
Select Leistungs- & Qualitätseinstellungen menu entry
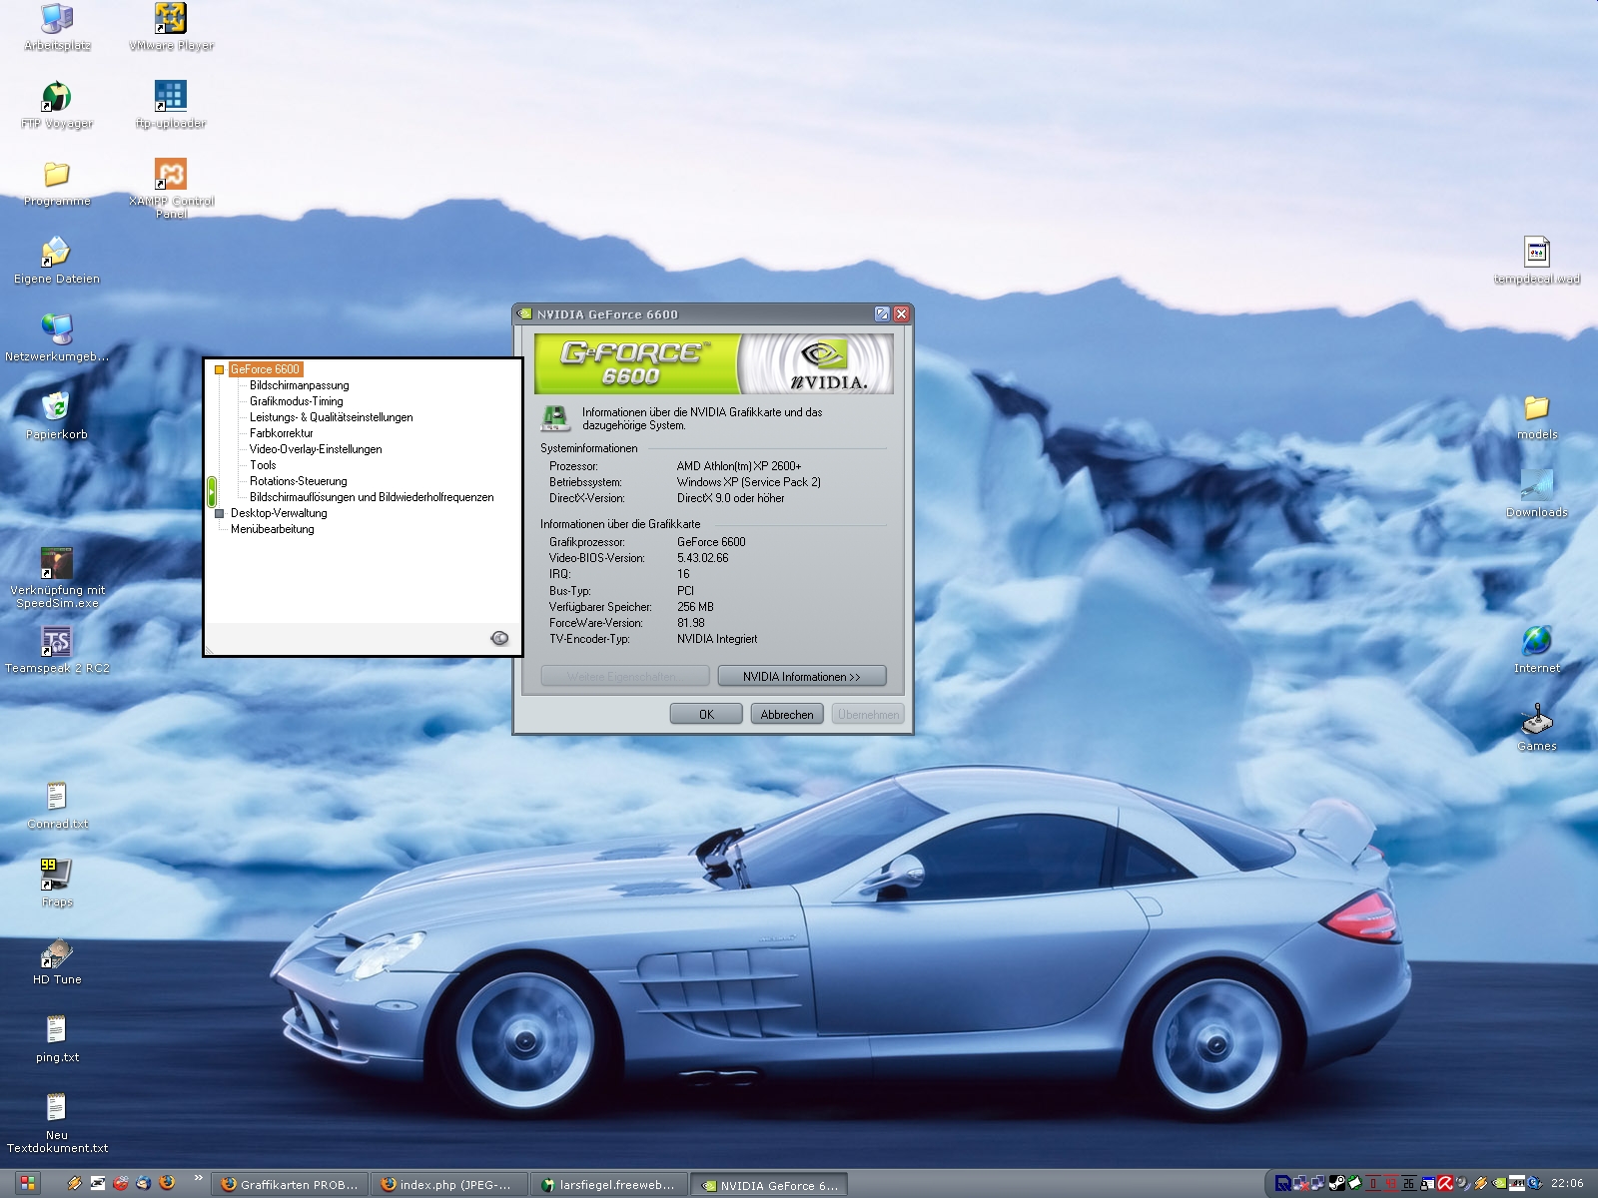331,417
